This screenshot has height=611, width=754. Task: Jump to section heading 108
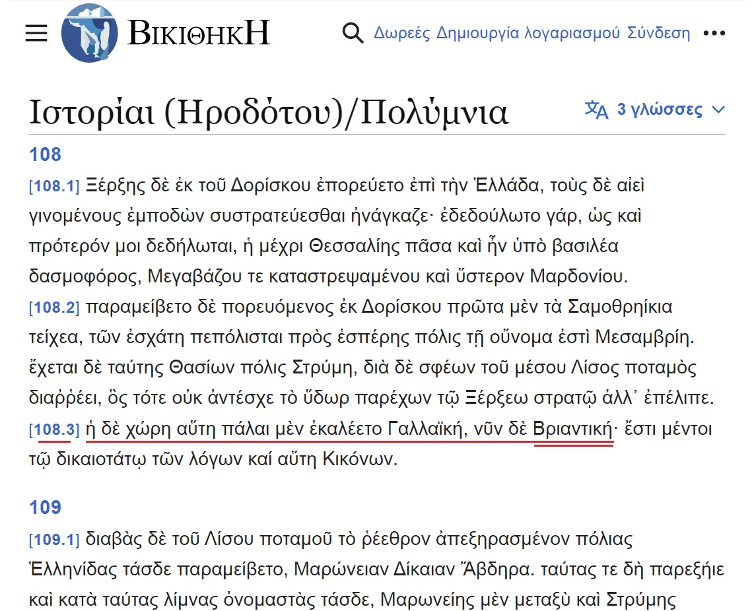point(45,154)
